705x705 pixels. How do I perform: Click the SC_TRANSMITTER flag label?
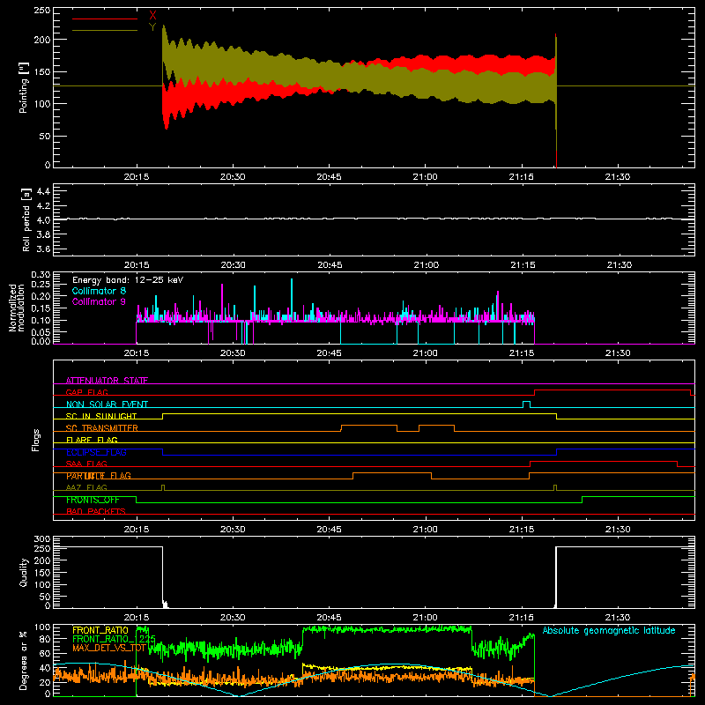(102, 428)
